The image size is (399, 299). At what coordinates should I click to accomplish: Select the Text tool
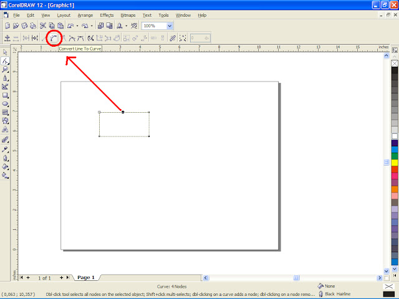pyautogui.click(x=5, y=130)
